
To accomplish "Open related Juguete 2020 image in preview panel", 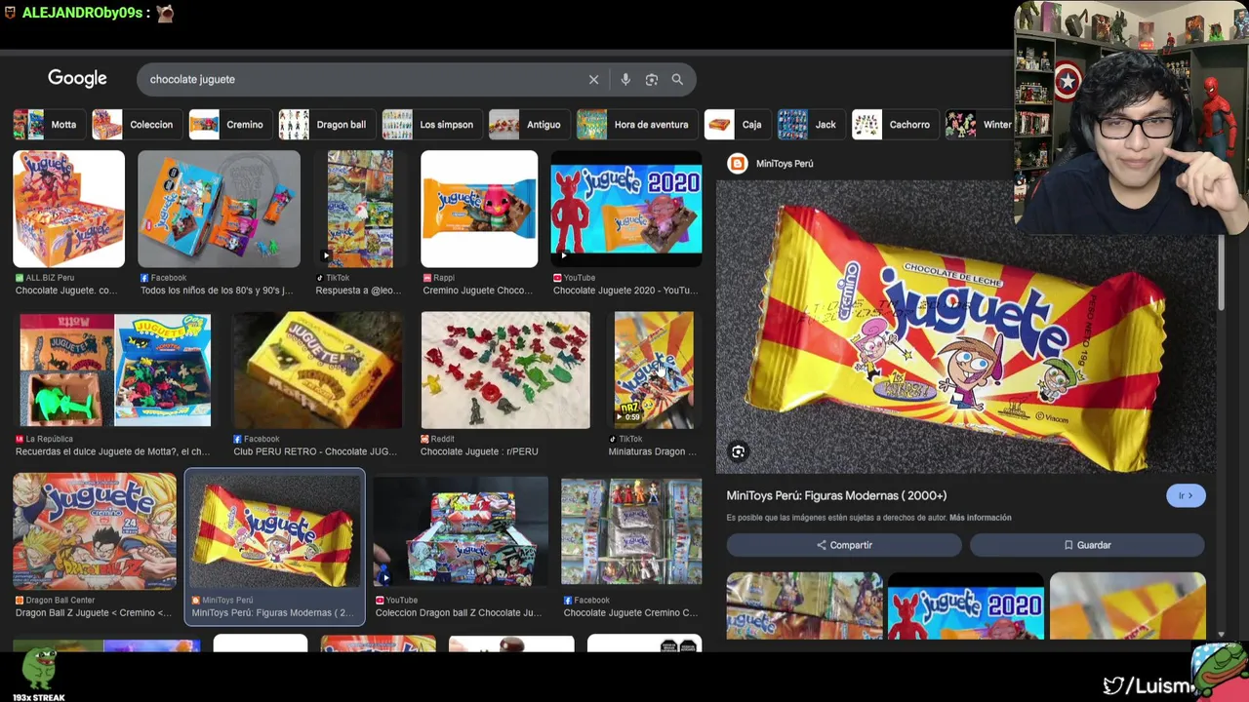I will click(966, 605).
